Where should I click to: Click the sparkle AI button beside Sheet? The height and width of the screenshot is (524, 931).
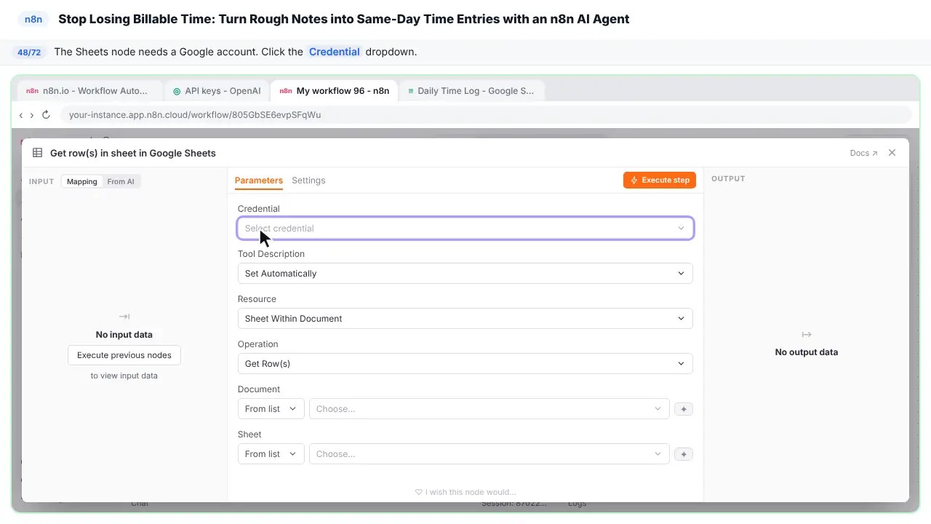point(683,454)
